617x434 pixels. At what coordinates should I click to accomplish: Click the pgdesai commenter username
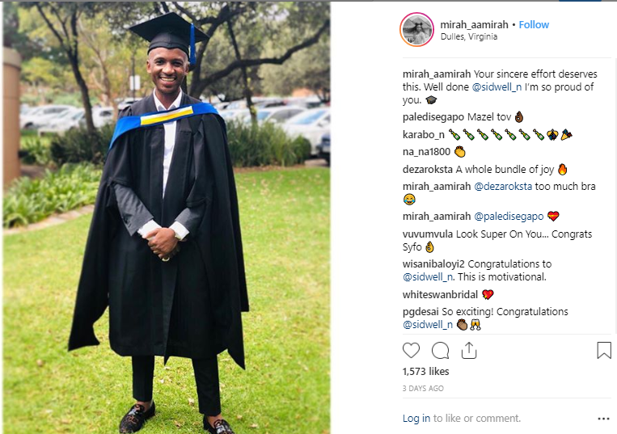[x=420, y=312]
